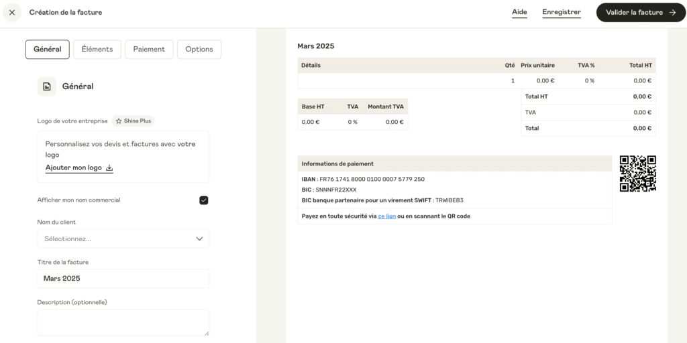The width and height of the screenshot is (687, 343).
Task: Expand the Nom du client chevron
Action: click(x=199, y=239)
